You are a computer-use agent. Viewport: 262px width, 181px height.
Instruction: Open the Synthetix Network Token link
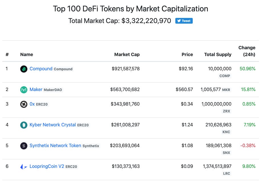[55, 145]
